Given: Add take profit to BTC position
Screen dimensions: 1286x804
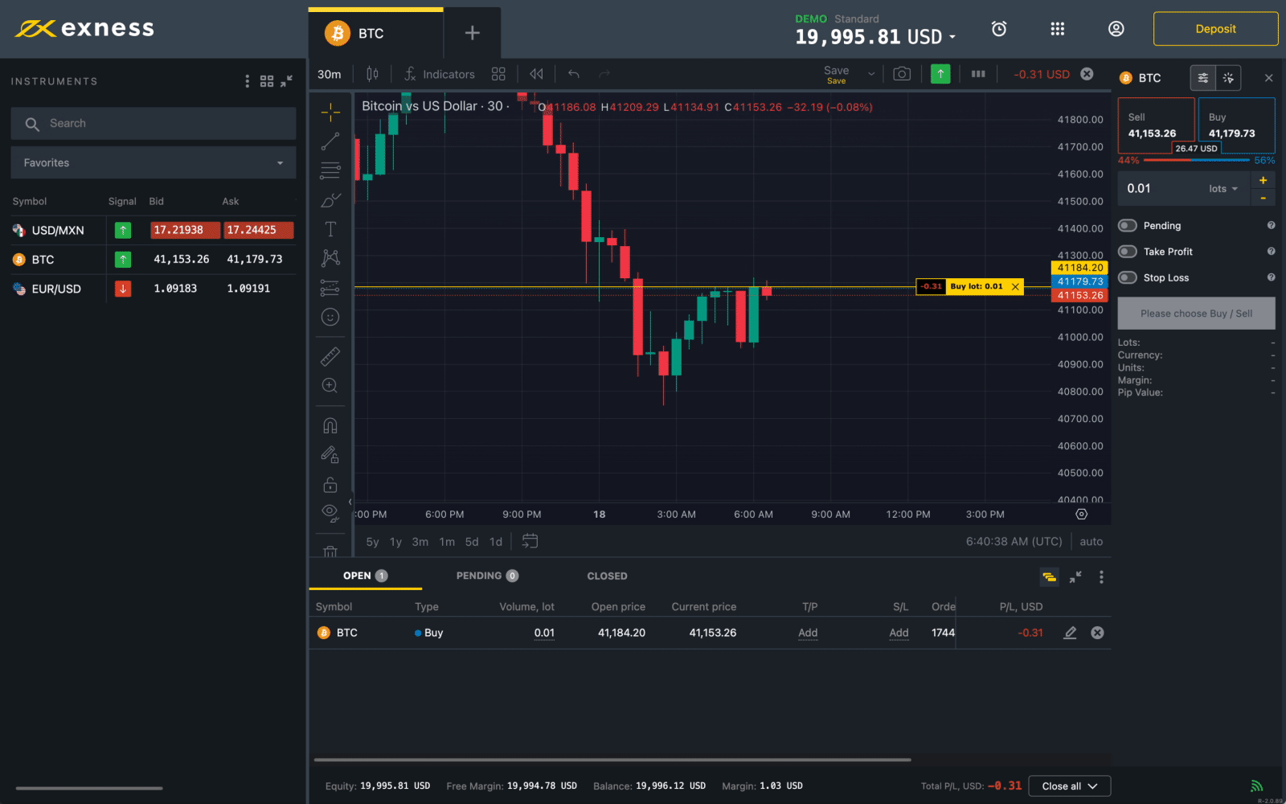Looking at the screenshot, I should click(x=808, y=633).
